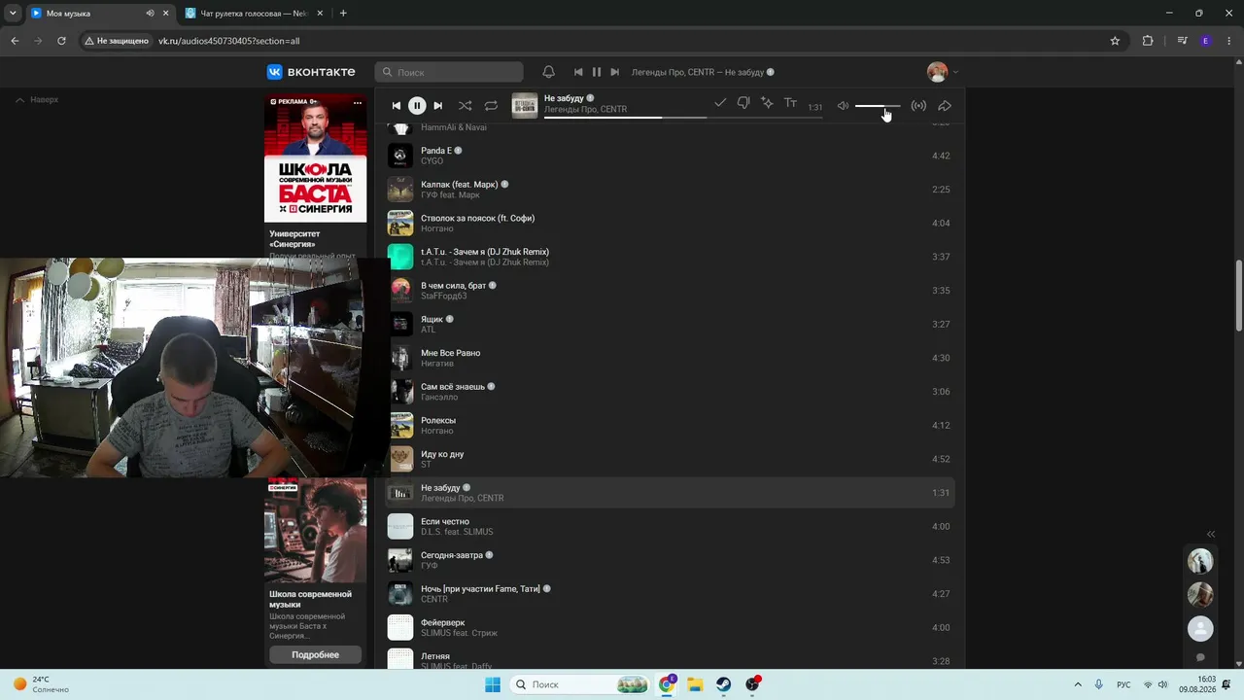
Task: Bookmark this page with star icon
Action: click(1115, 41)
